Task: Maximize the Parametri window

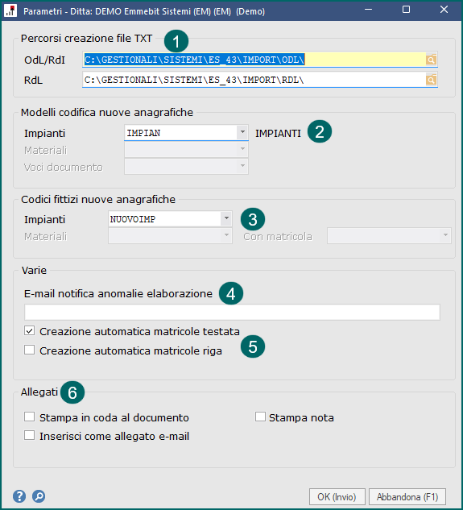Action: click(x=406, y=10)
